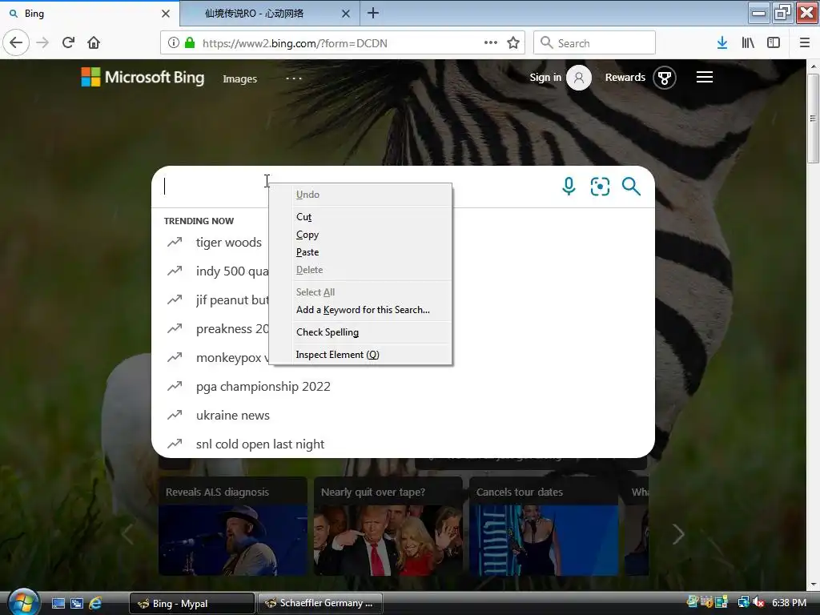Choose Paste from the context menu

pyautogui.click(x=361, y=252)
